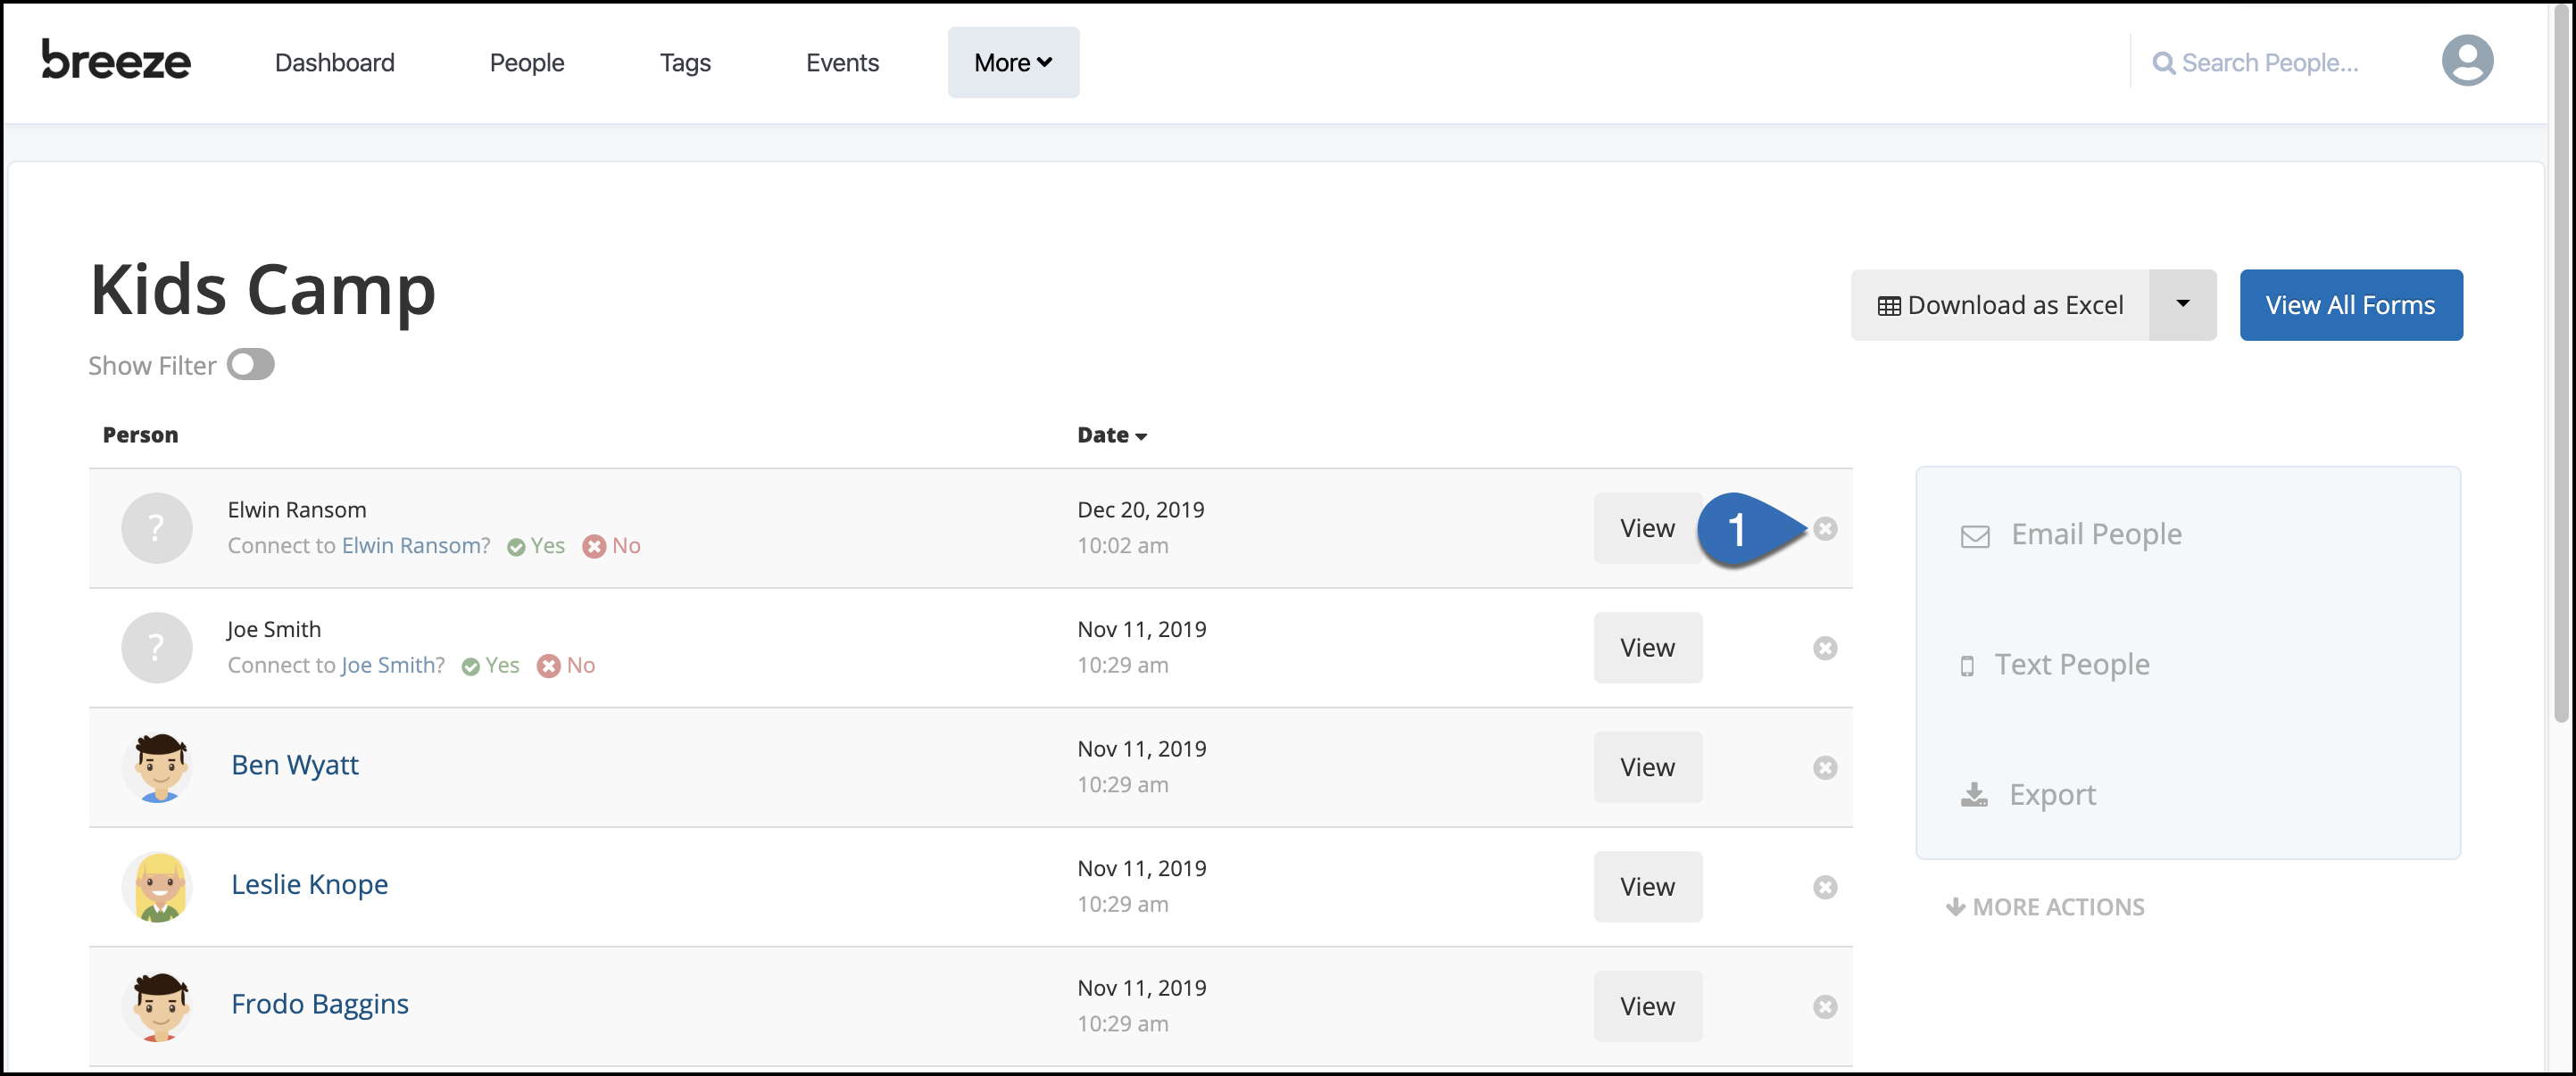The width and height of the screenshot is (2576, 1076).
Task: Delete Joe Smith's form entry
Action: [x=1825, y=648]
